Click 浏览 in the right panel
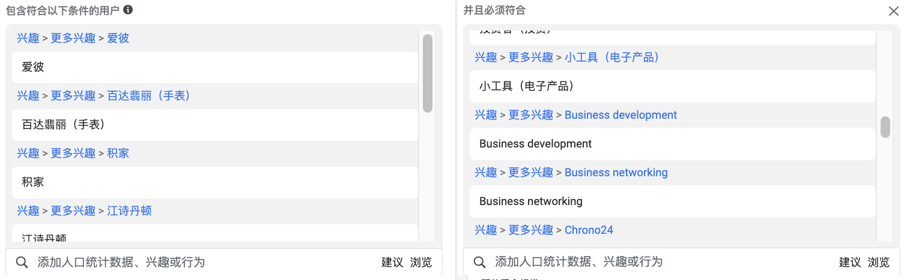Viewport: 910px width, 280px height. tap(879, 262)
